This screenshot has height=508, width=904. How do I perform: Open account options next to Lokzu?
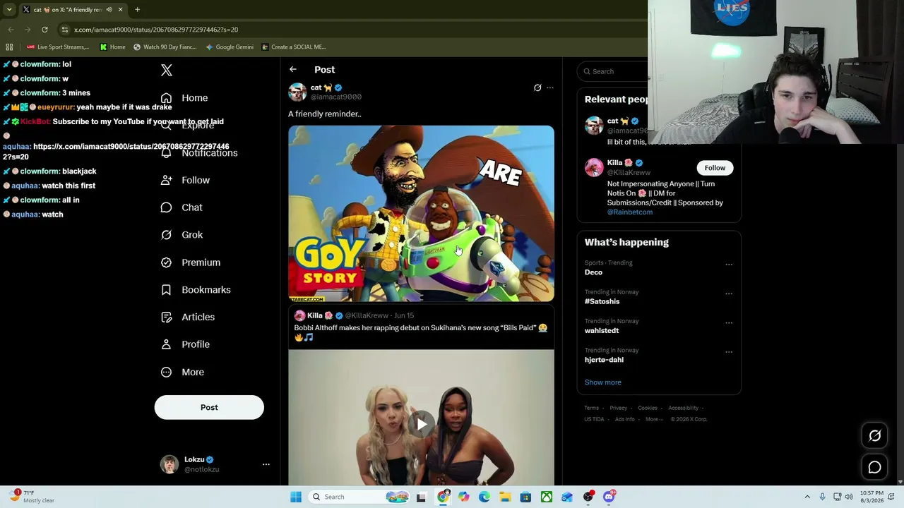(266, 464)
